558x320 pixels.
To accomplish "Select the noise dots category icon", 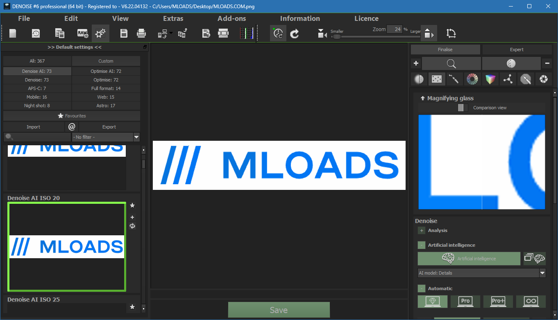I will (437, 79).
